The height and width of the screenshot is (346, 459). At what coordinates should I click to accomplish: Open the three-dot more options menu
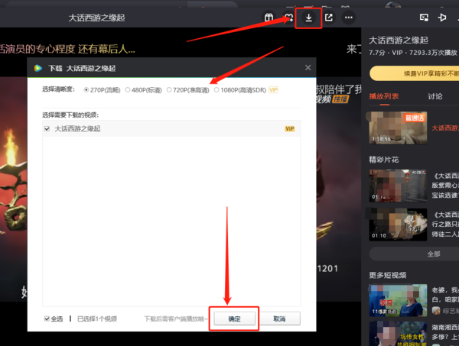[x=348, y=18]
